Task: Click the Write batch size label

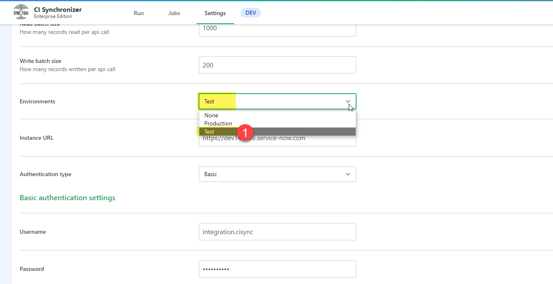Action: tap(41, 61)
